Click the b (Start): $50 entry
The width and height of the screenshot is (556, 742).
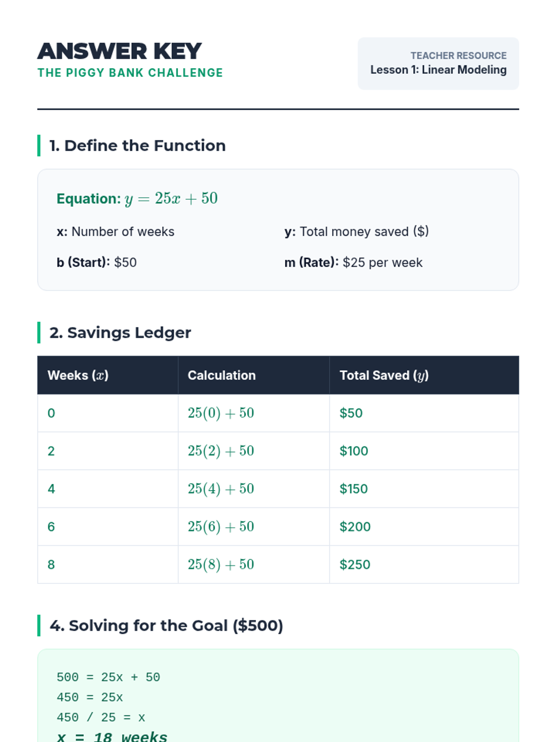[96, 262]
